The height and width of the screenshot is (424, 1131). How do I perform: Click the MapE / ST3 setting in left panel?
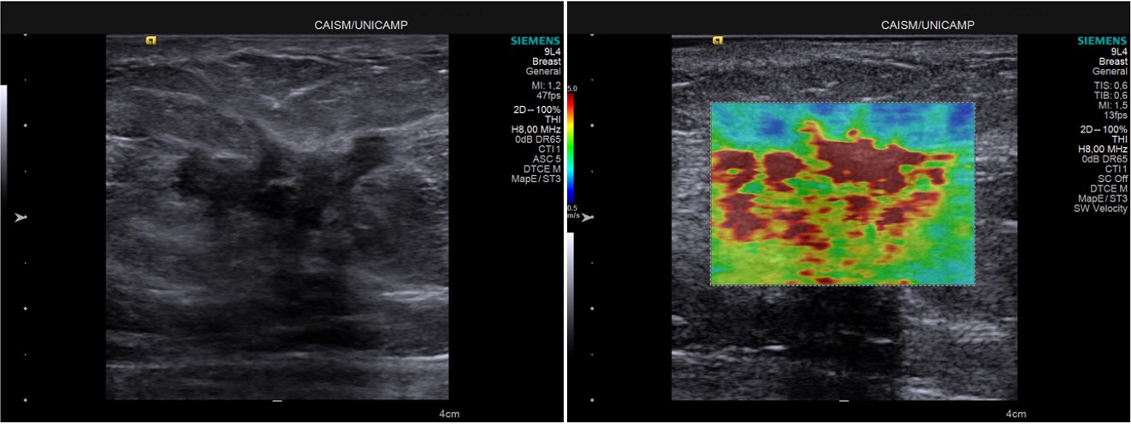pos(536,178)
